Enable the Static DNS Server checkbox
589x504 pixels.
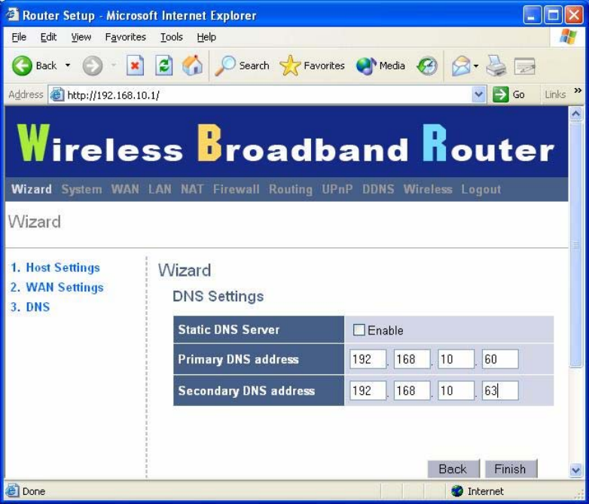coord(359,330)
